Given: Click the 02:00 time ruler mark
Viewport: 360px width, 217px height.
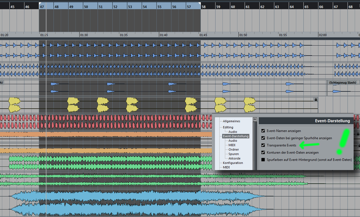Looking at the screenshot, I should coord(323,35).
